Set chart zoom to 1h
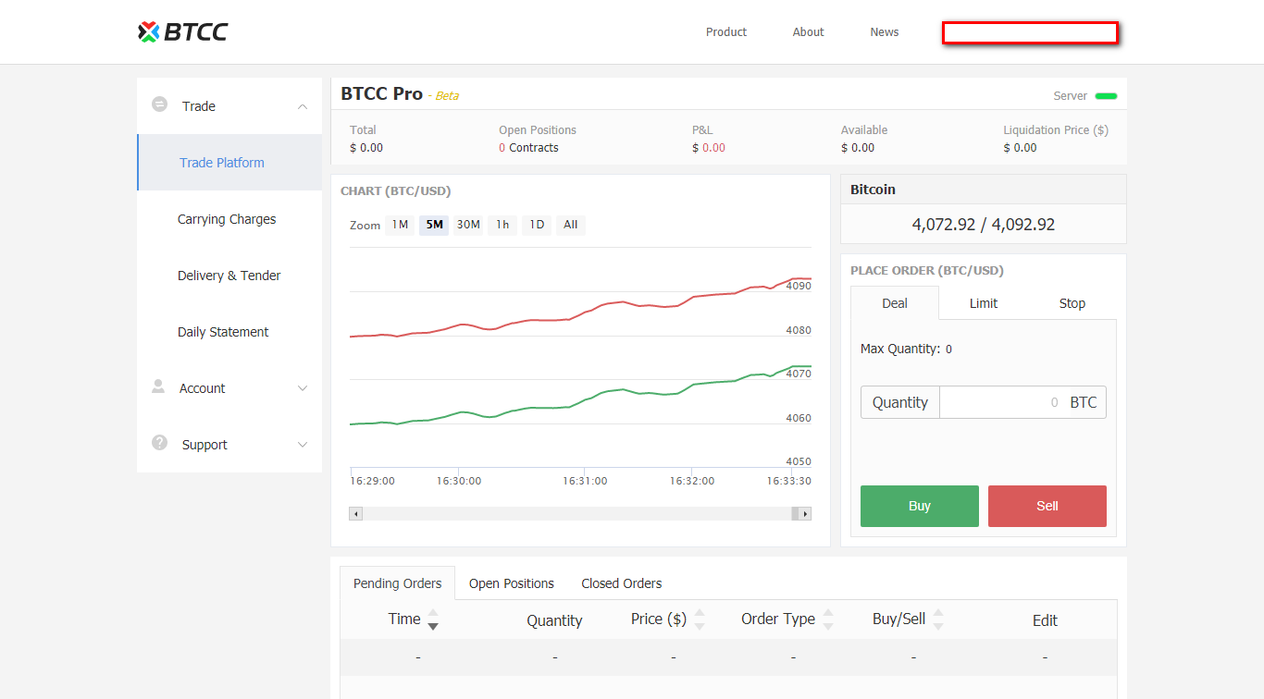This screenshot has height=699, width=1264. pyautogui.click(x=502, y=225)
